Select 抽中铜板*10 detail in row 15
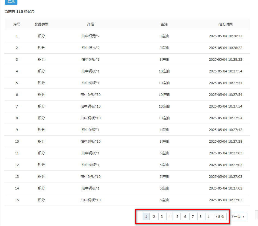Screen dimensions: 258x226 [x=91, y=200]
